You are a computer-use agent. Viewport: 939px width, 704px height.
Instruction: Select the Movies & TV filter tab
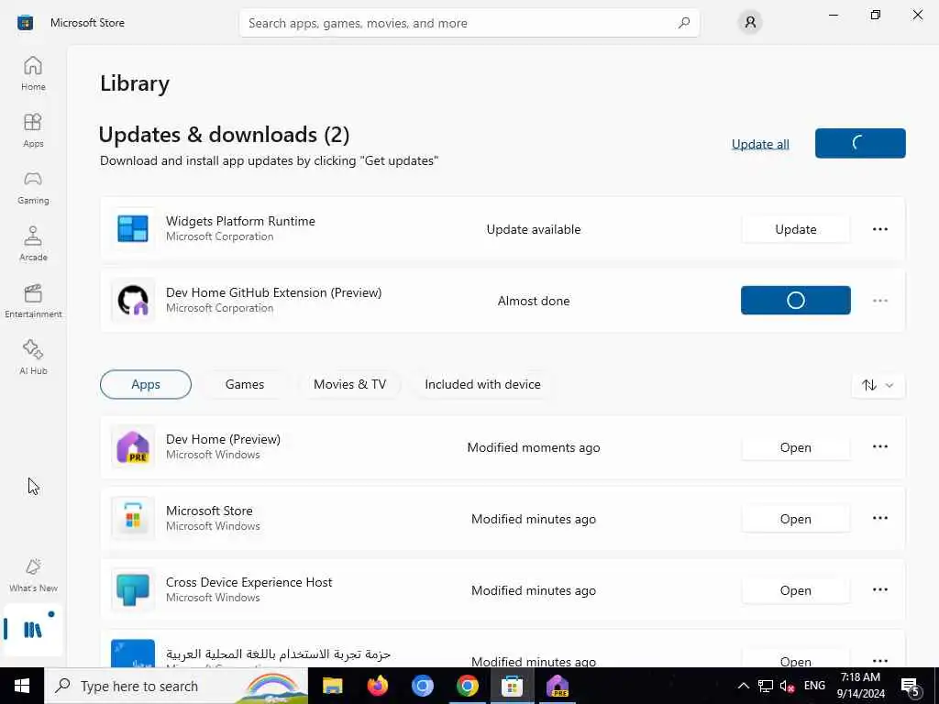(349, 384)
